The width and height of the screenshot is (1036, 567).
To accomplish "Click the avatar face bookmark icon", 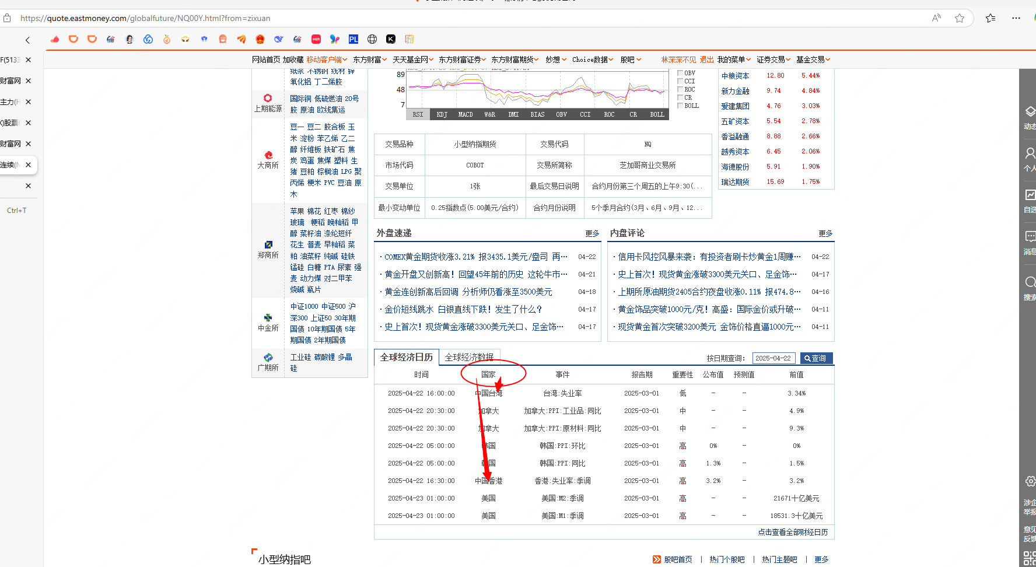I will click(x=129, y=39).
